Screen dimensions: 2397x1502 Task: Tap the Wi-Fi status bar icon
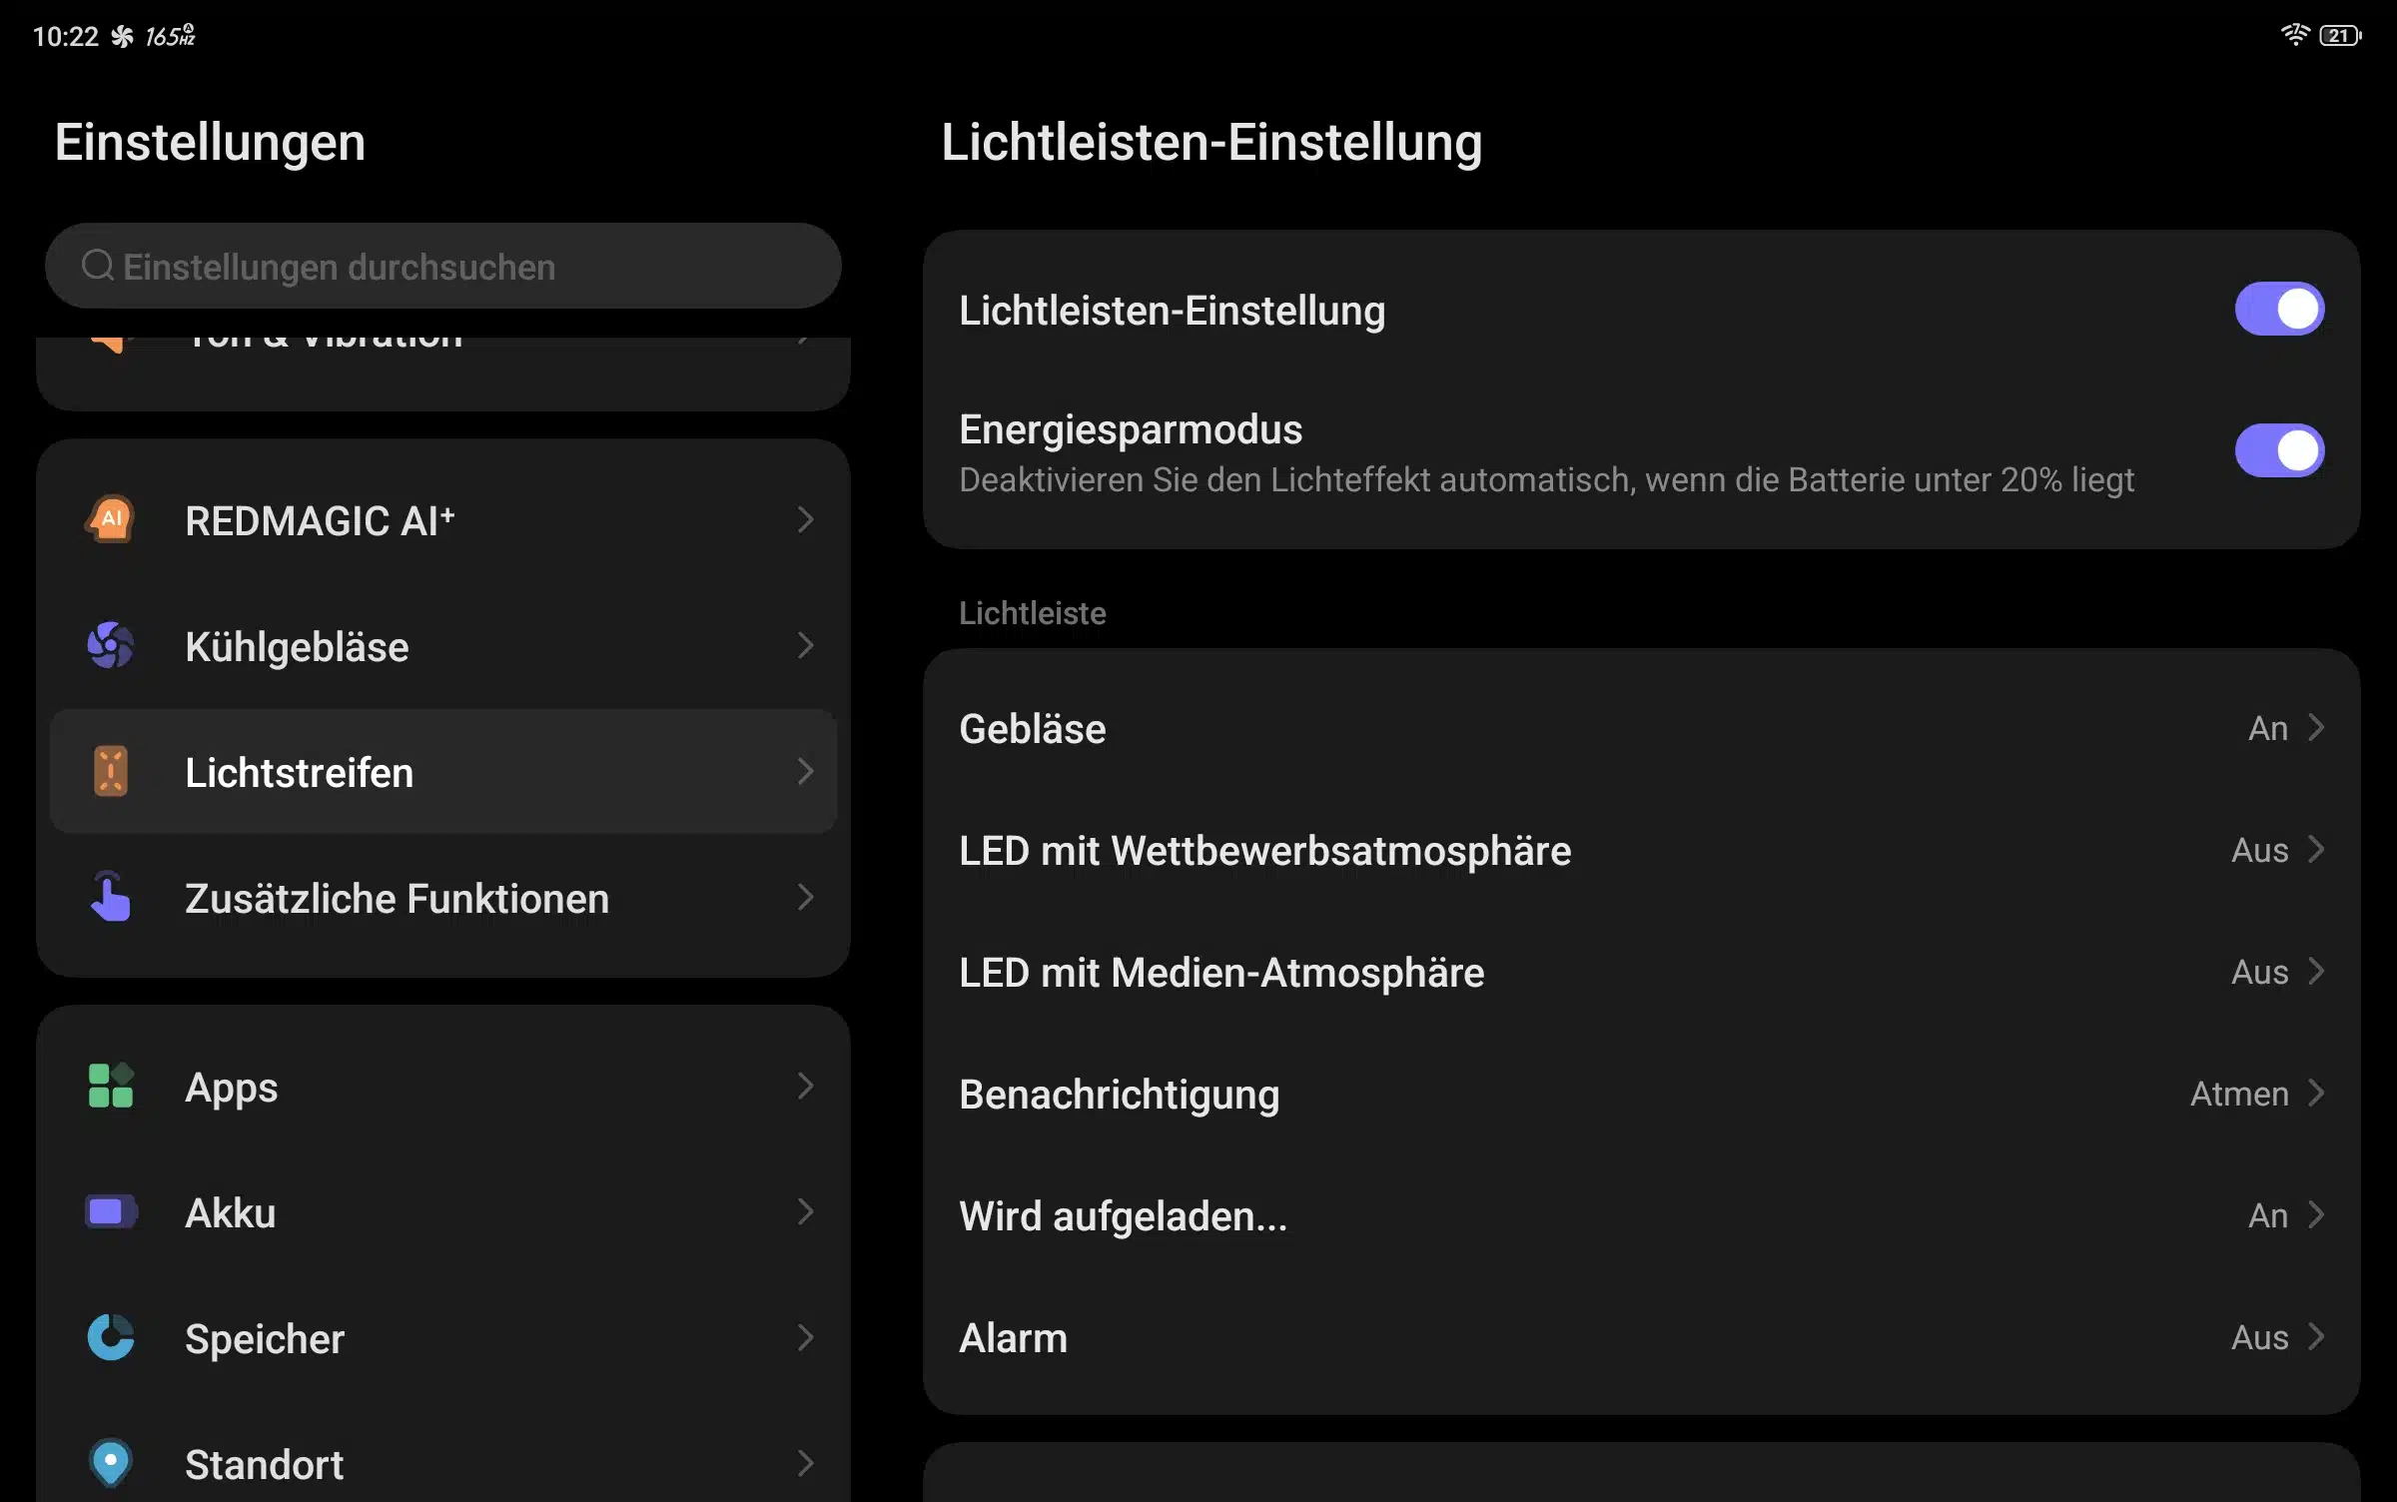coord(2295,35)
